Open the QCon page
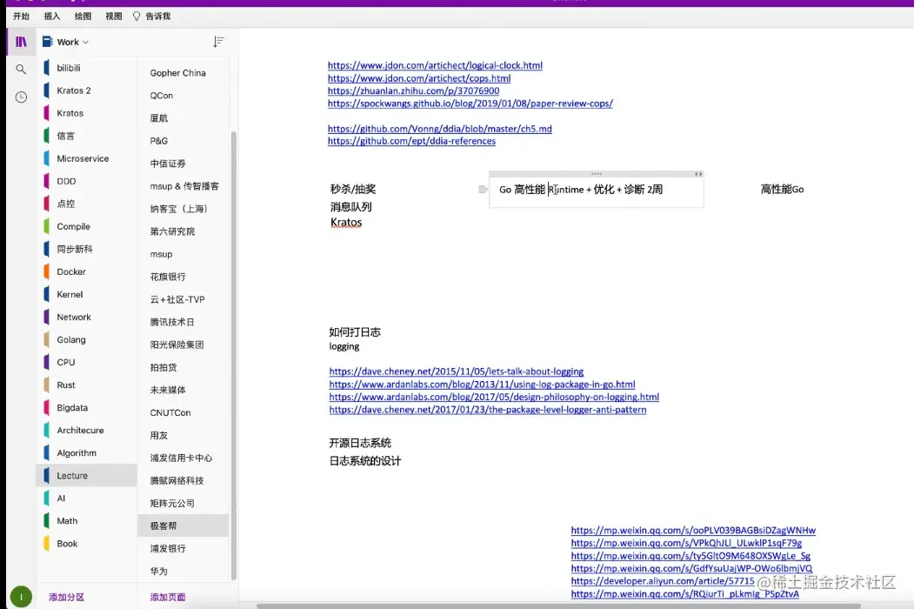The width and height of the screenshot is (914, 609). [183, 96]
